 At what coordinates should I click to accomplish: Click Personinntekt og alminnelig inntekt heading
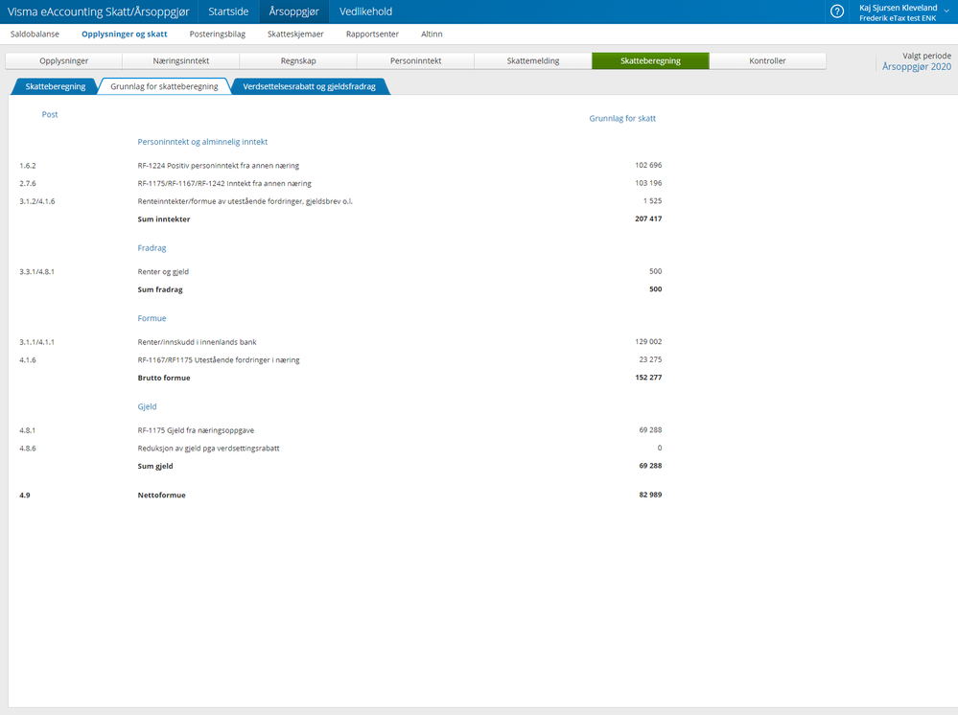(x=202, y=142)
